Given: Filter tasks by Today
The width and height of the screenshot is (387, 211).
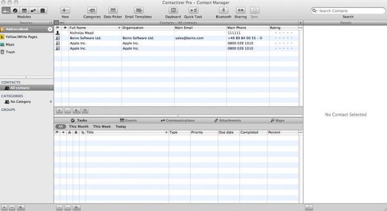Looking at the screenshot, I should pyautogui.click(x=121, y=126).
